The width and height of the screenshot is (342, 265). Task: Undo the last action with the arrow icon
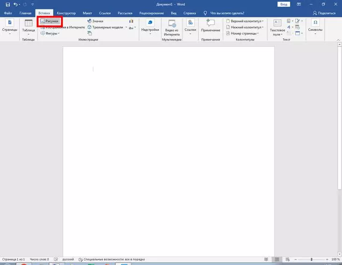[x=15, y=4]
